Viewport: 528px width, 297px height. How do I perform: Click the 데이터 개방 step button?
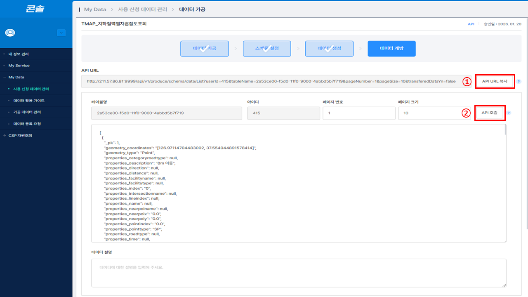391,49
